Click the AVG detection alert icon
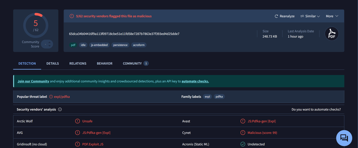This screenshot has height=148, width=358. click(77, 133)
